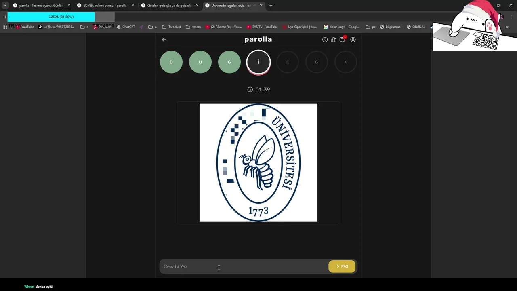Switch to Günlük kelime oyunu tab
517x291 pixels.
(105, 6)
